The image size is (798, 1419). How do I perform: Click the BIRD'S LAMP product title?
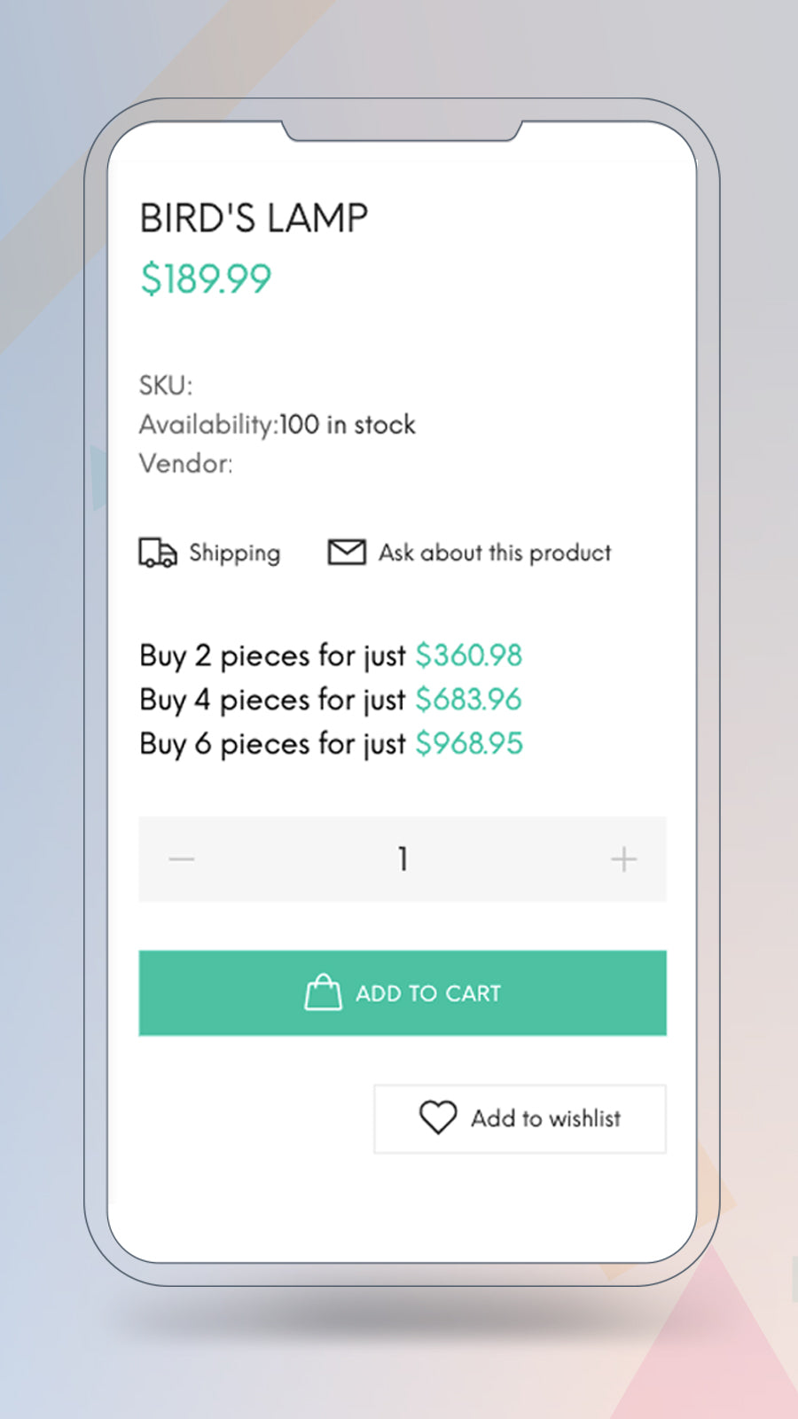pos(253,215)
